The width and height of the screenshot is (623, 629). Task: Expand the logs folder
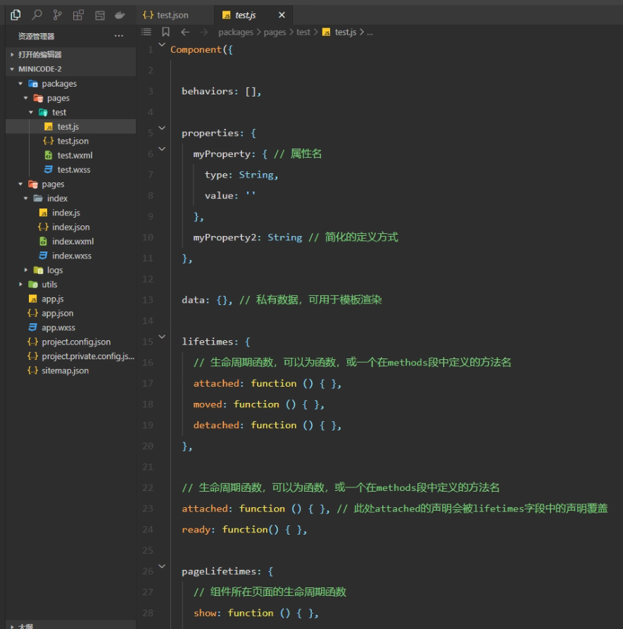point(25,270)
